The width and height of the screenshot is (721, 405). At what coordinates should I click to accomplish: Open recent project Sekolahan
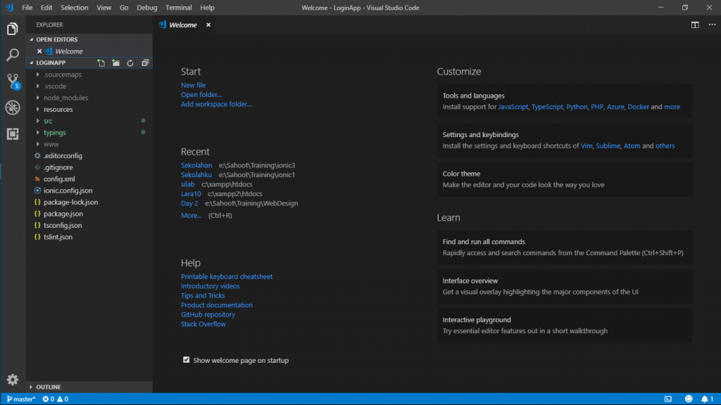pyautogui.click(x=196, y=165)
